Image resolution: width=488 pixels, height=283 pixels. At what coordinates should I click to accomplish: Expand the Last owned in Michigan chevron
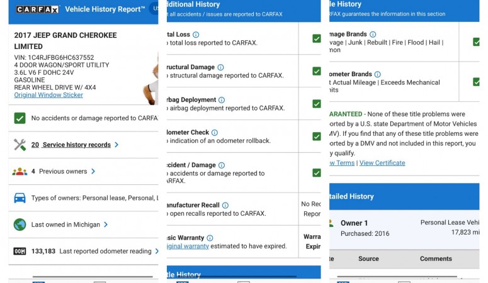(x=106, y=225)
